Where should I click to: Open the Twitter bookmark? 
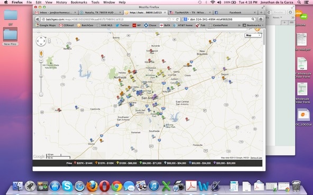122,25
